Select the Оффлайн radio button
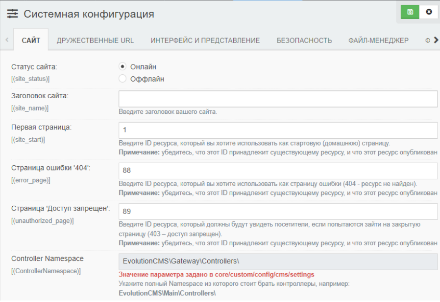This screenshot has height=302, width=440. coord(122,79)
